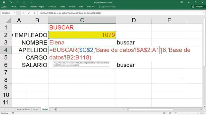Switch to Page Layout view icon
The width and height of the screenshot is (206, 115).
pyautogui.click(x=170, y=113)
